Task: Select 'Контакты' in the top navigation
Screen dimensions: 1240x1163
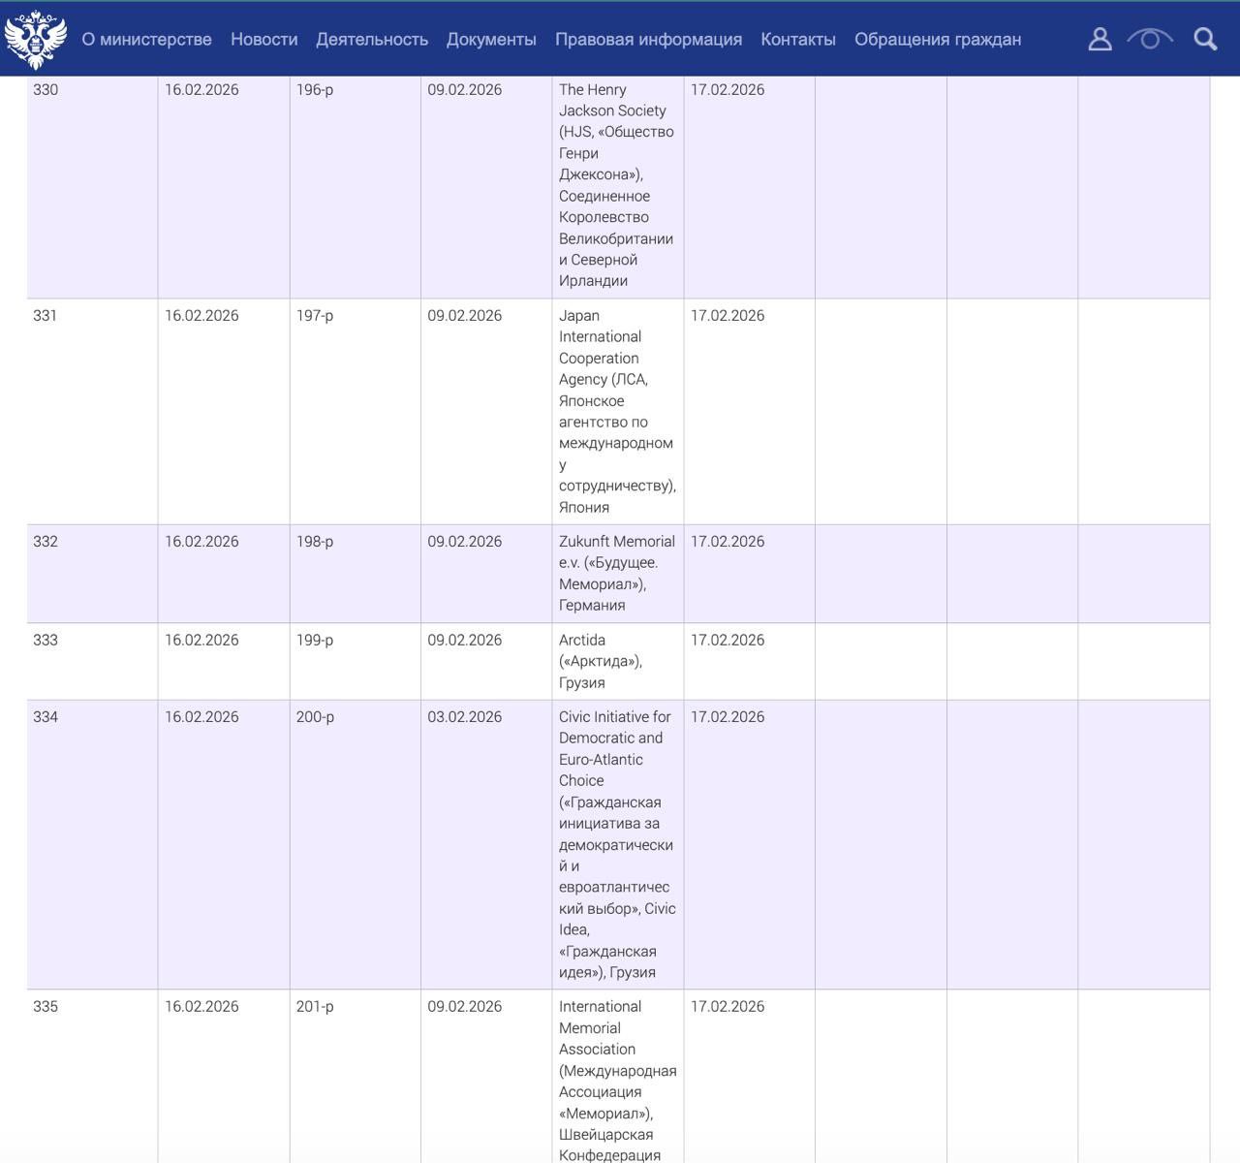Action: 797,40
